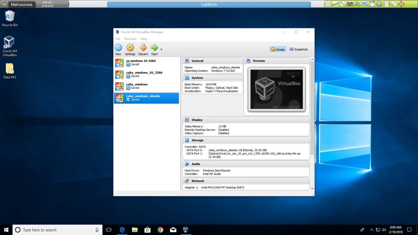
Task: Click the taskbar search box
Action: point(57,230)
